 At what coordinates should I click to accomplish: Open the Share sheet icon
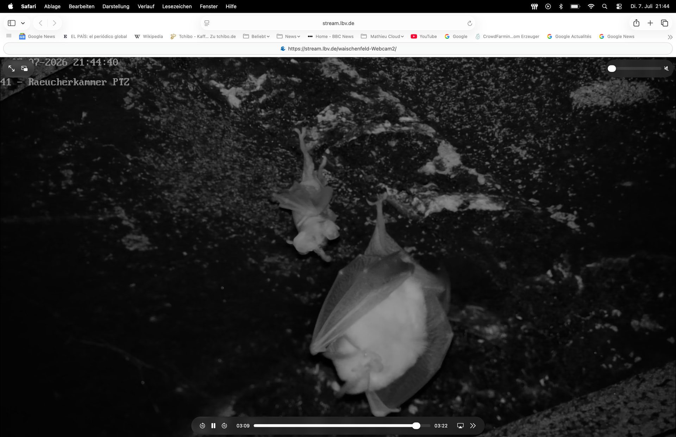coord(636,23)
